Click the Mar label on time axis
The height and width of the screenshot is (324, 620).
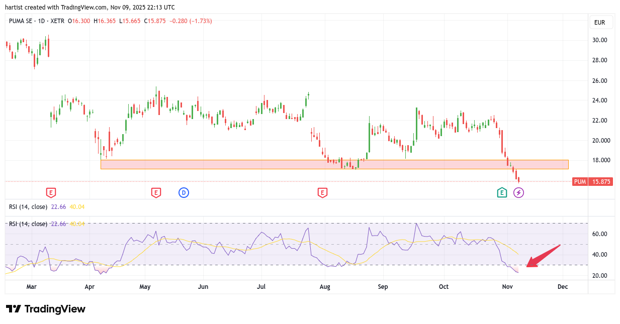[x=31, y=287]
